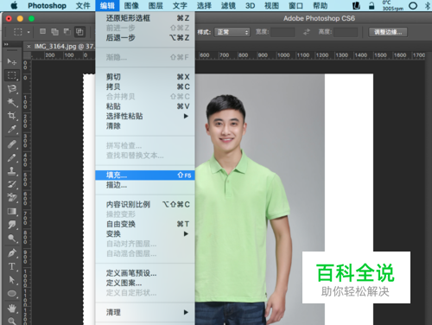Open the 文字 menu

click(x=180, y=5)
